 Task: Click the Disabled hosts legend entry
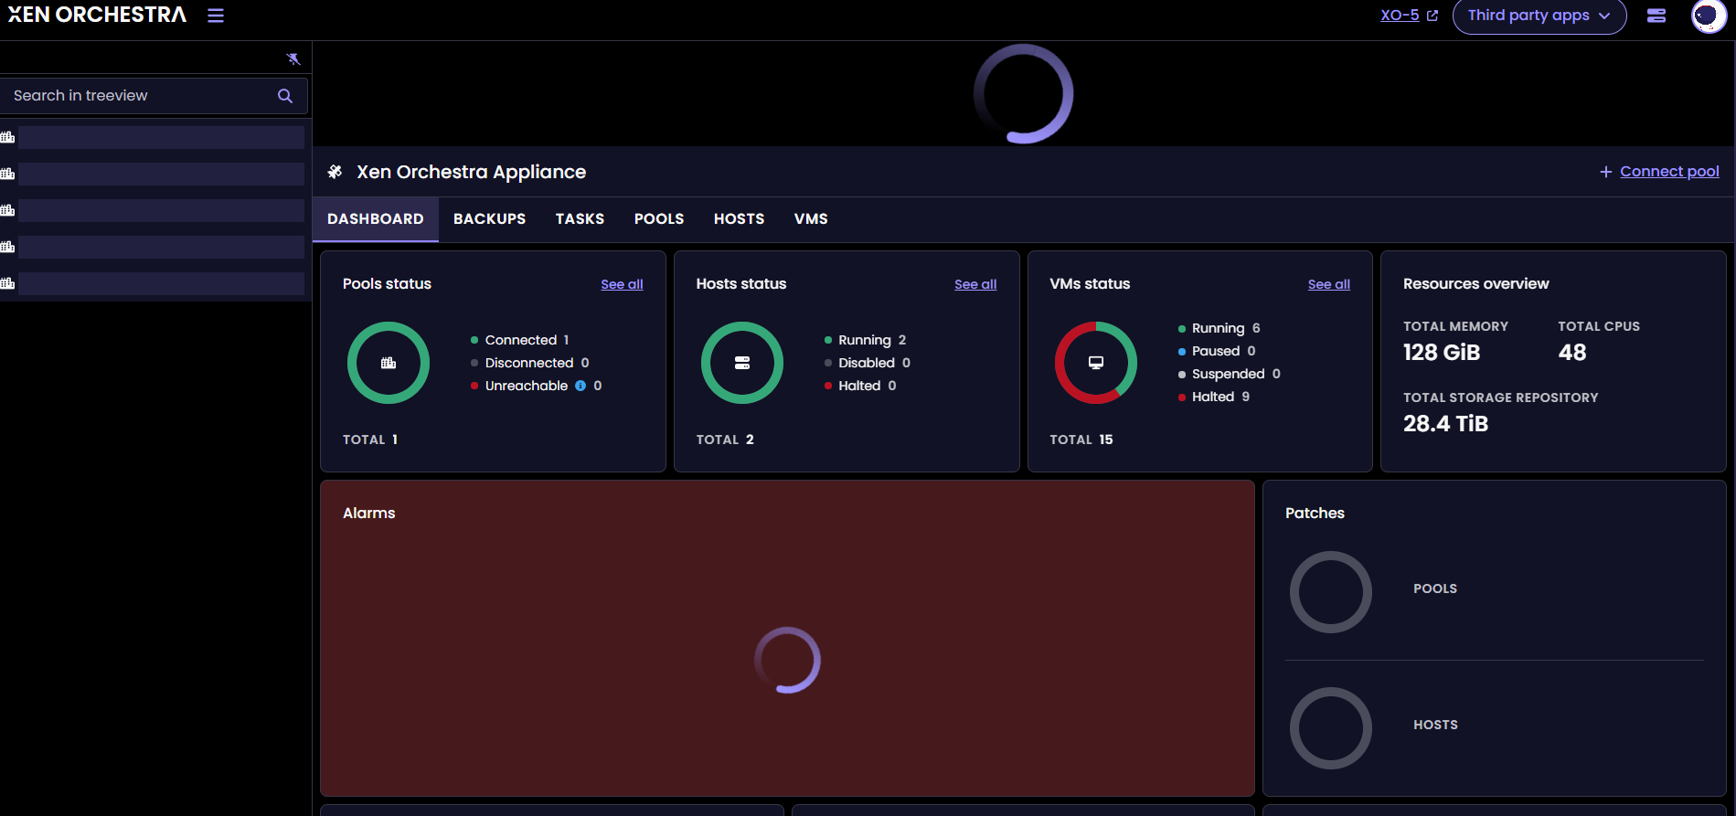click(868, 363)
